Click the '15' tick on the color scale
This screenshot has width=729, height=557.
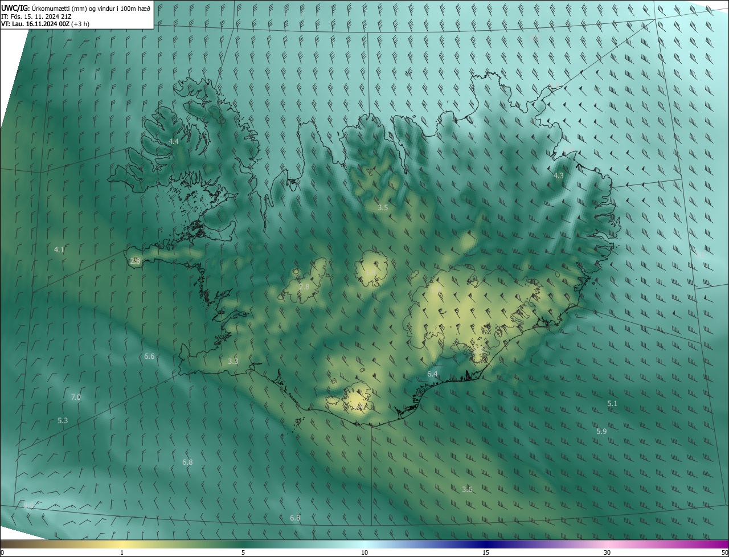click(486, 552)
